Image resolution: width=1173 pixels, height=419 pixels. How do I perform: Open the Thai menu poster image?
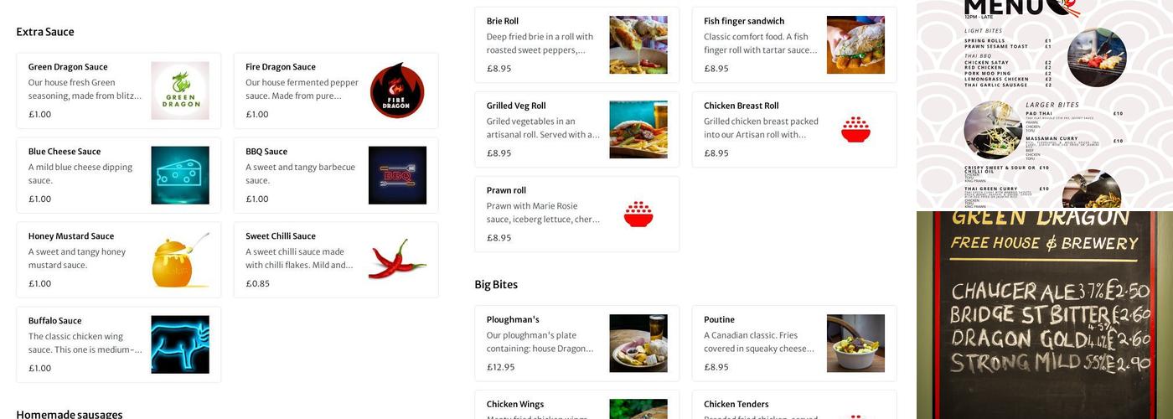pos(1045,104)
